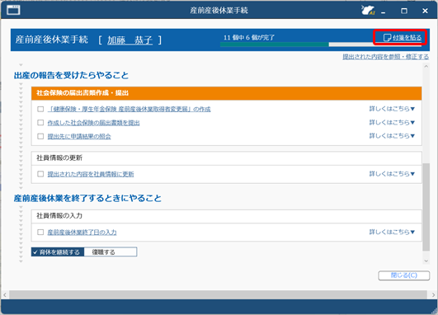Click the 社員情報の更新 section header
Viewport: 438px width, 315px height.
pyautogui.click(x=226, y=158)
